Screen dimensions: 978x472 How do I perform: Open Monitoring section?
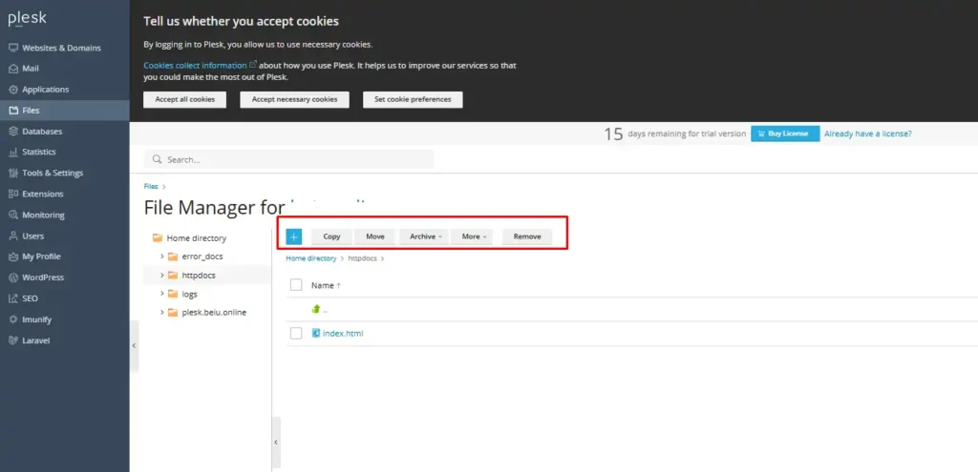[x=65, y=215]
